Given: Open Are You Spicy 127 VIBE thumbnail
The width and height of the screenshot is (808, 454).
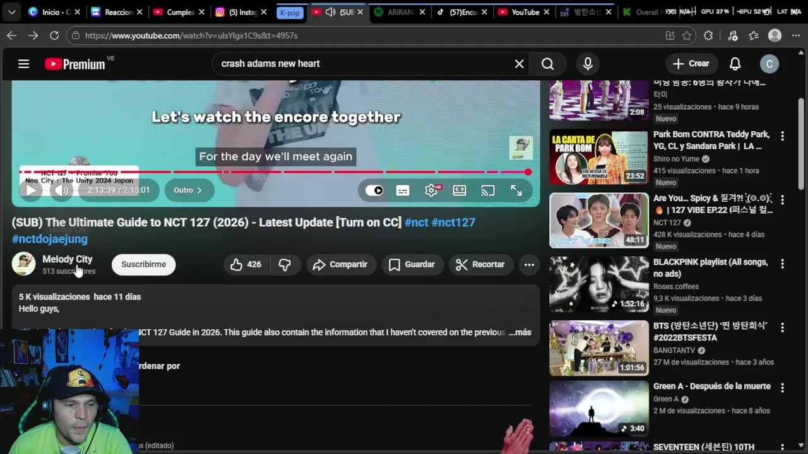Looking at the screenshot, I should [598, 221].
